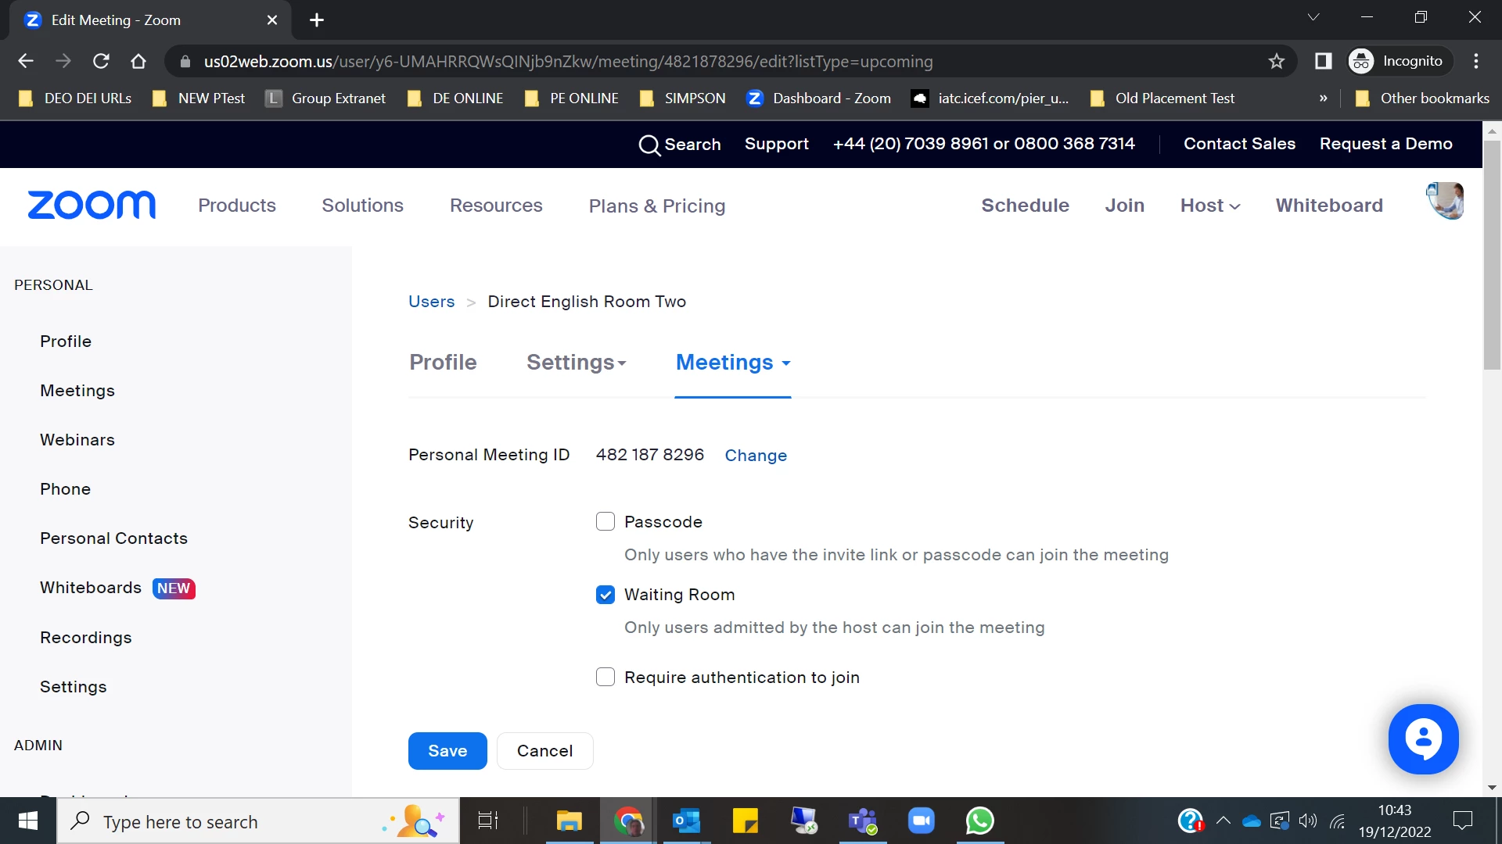
Task: Save the meeting settings
Action: (x=447, y=751)
